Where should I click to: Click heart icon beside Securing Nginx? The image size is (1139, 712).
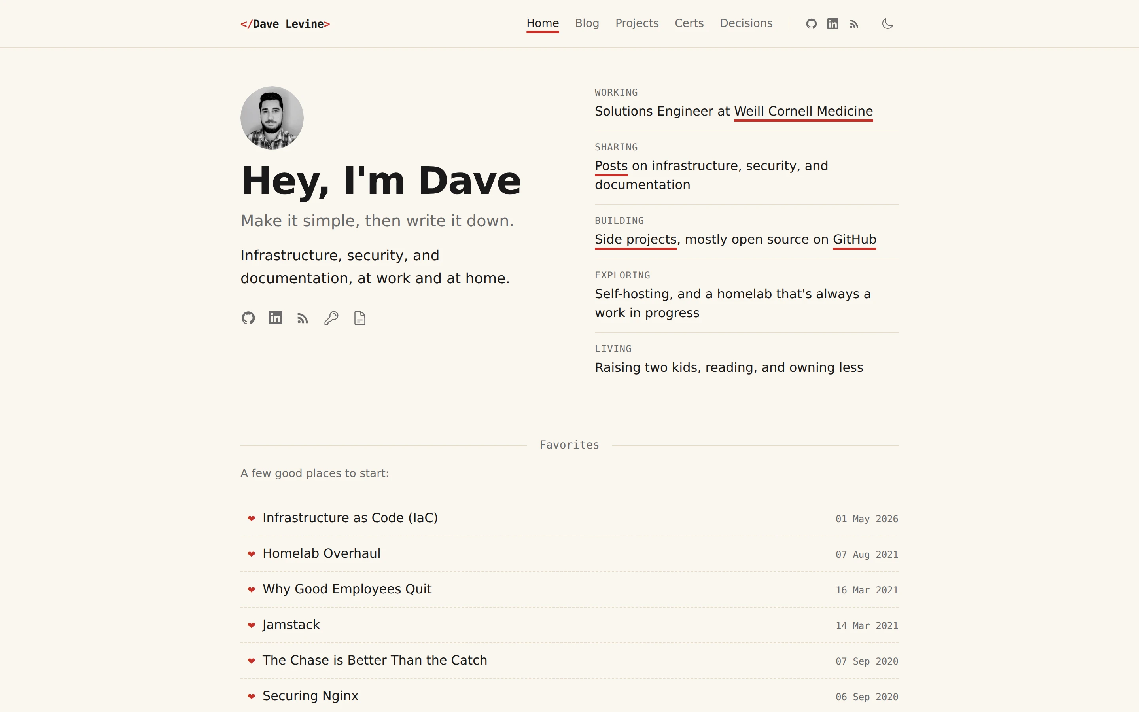tap(252, 697)
